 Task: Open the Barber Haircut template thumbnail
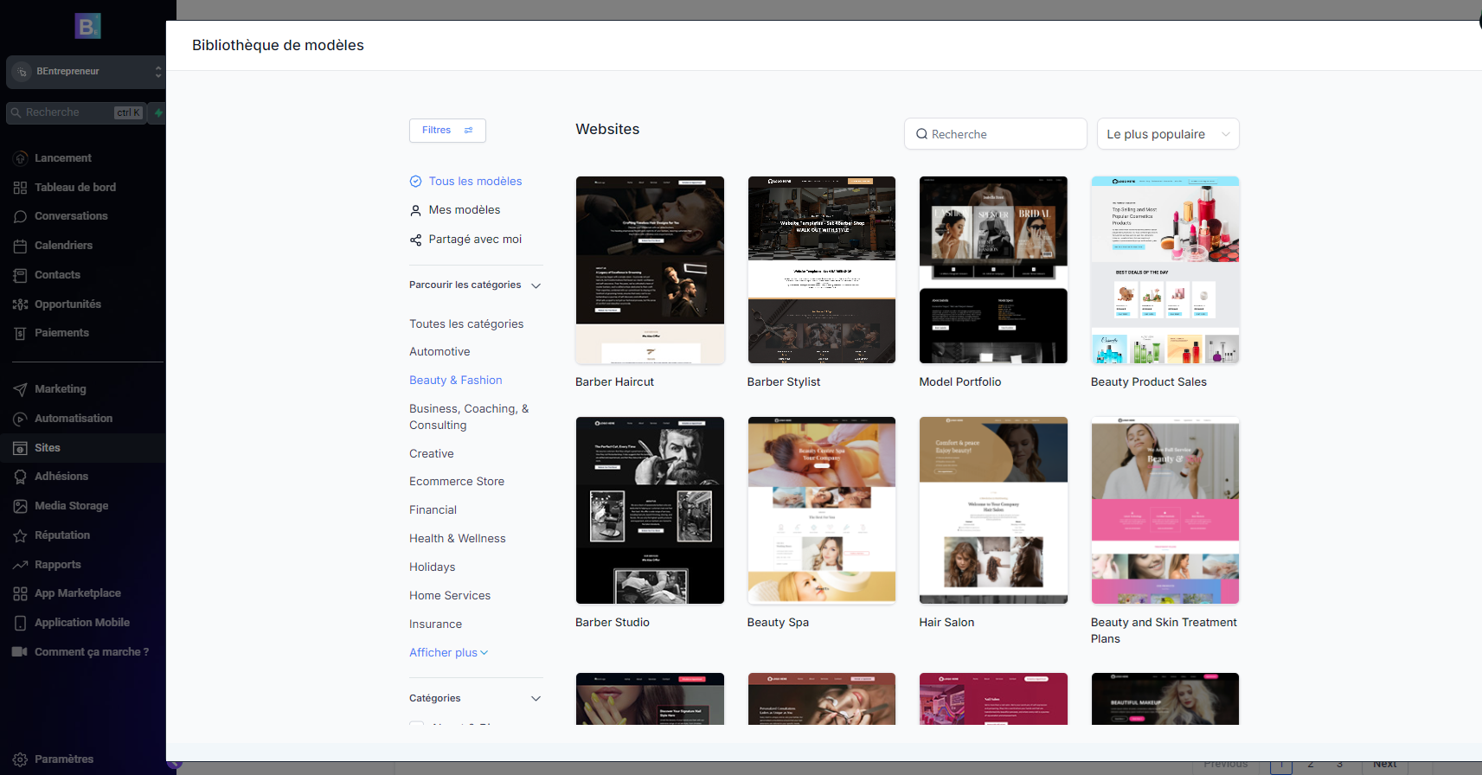tap(650, 270)
